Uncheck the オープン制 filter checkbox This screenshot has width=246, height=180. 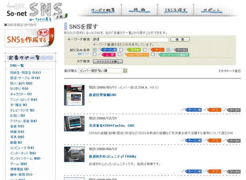95,50
